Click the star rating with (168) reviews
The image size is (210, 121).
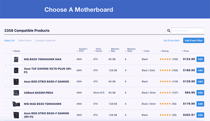pyautogui.click(x=169, y=70)
